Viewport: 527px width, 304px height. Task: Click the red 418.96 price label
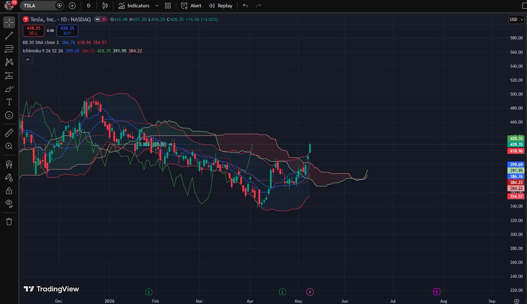(x=515, y=151)
